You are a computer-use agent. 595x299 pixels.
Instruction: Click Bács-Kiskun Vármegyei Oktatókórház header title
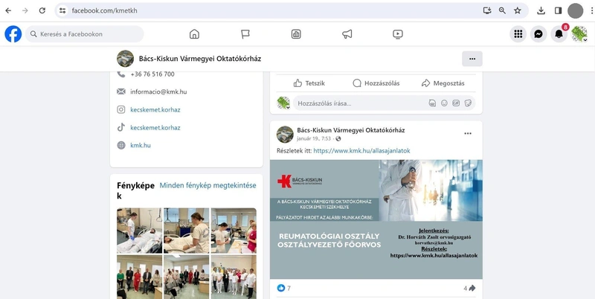200,59
